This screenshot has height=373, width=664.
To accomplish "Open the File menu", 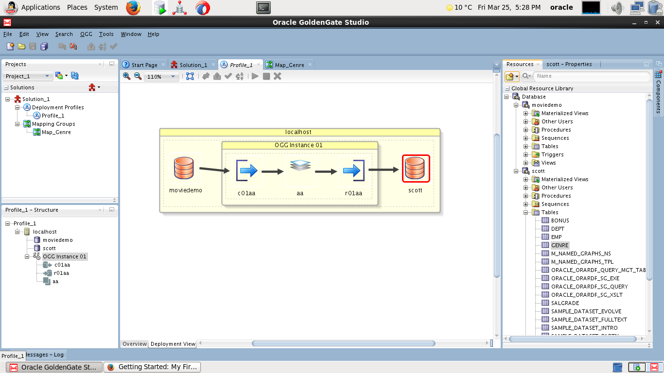I will pos(8,34).
